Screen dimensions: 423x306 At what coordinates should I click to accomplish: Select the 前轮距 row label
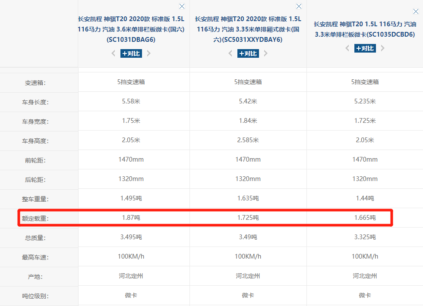[35, 160]
